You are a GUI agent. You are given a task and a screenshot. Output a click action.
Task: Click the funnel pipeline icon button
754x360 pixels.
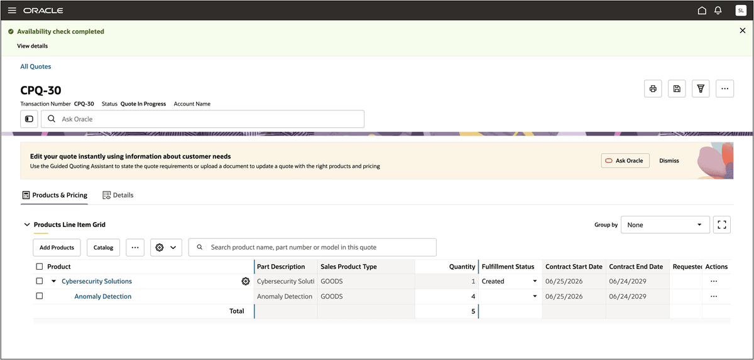point(701,89)
